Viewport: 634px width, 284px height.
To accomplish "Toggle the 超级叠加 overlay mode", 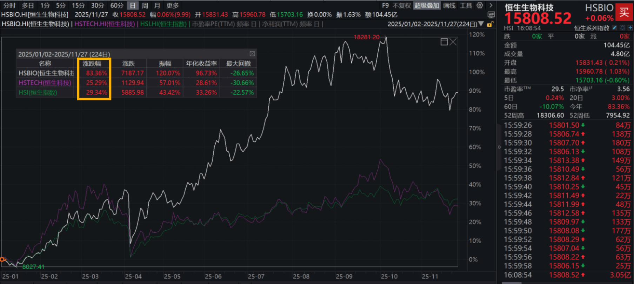I will click(x=426, y=6).
